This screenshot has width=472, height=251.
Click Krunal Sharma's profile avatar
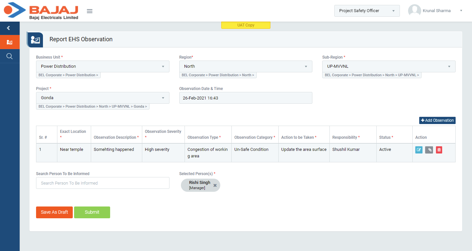click(x=414, y=11)
